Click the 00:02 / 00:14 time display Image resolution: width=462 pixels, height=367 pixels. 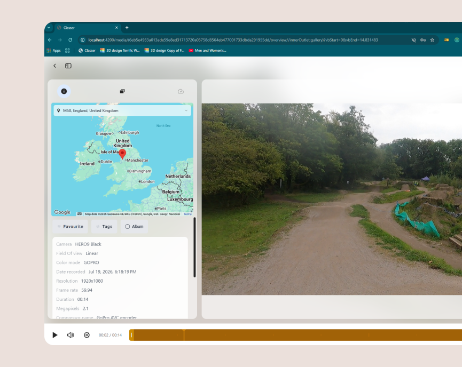[110, 335]
